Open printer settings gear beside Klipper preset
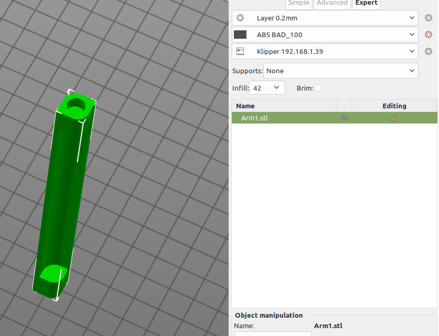The width and height of the screenshot is (439, 336). pos(429,51)
